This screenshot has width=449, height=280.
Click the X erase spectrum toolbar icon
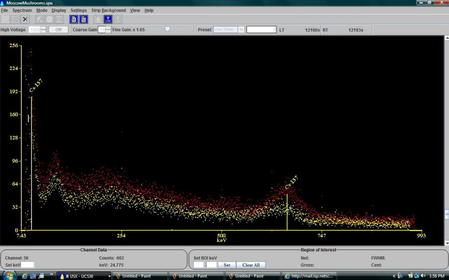(25, 19)
